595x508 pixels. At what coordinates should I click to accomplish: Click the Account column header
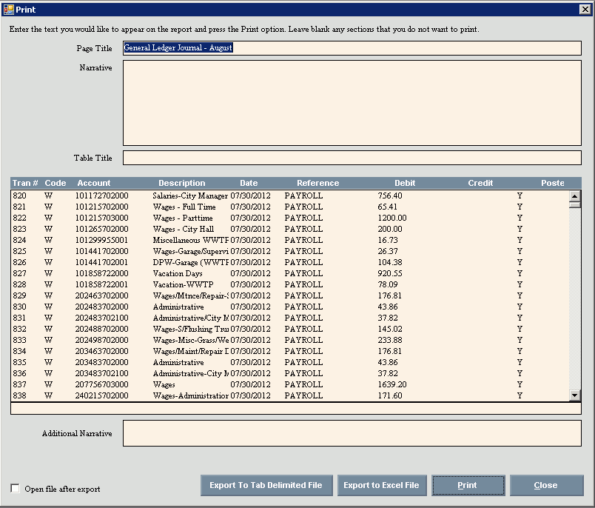pyautogui.click(x=94, y=183)
